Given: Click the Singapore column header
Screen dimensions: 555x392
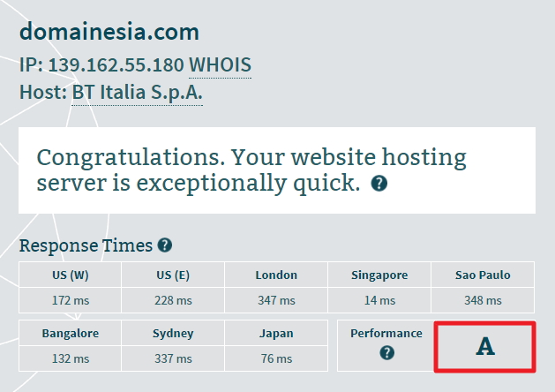Looking at the screenshot, I should pos(379,275).
